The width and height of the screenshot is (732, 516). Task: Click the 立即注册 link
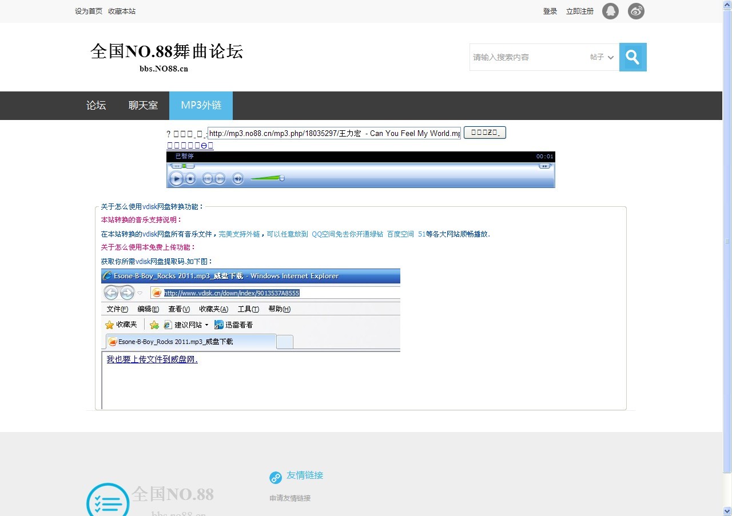[x=580, y=11]
